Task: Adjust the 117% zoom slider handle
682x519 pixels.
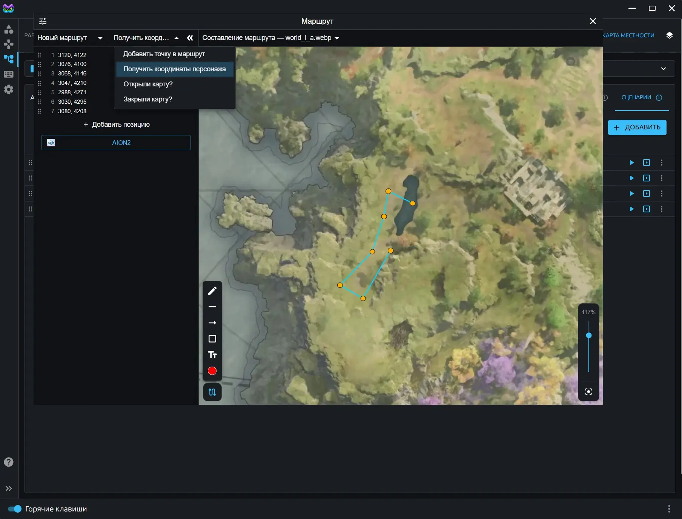Action: 589,335
